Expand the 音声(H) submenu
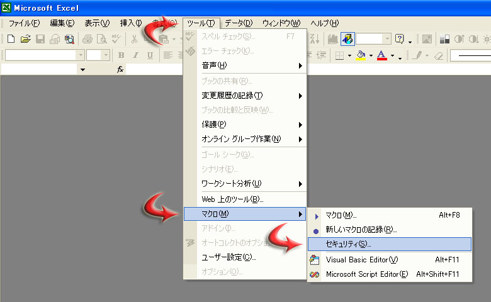Screen dimensions: 491x302 (245, 65)
